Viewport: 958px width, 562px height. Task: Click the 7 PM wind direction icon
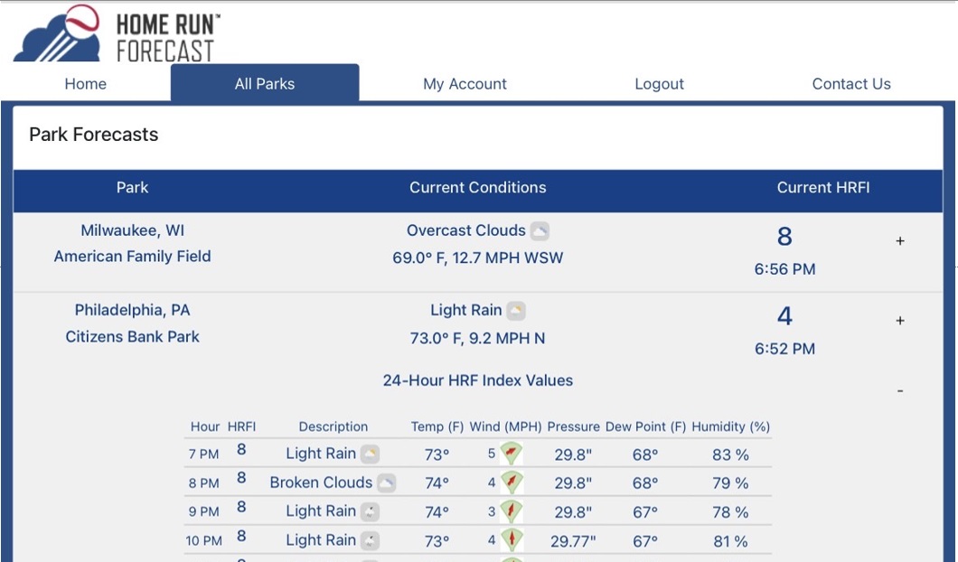point(512,454)
